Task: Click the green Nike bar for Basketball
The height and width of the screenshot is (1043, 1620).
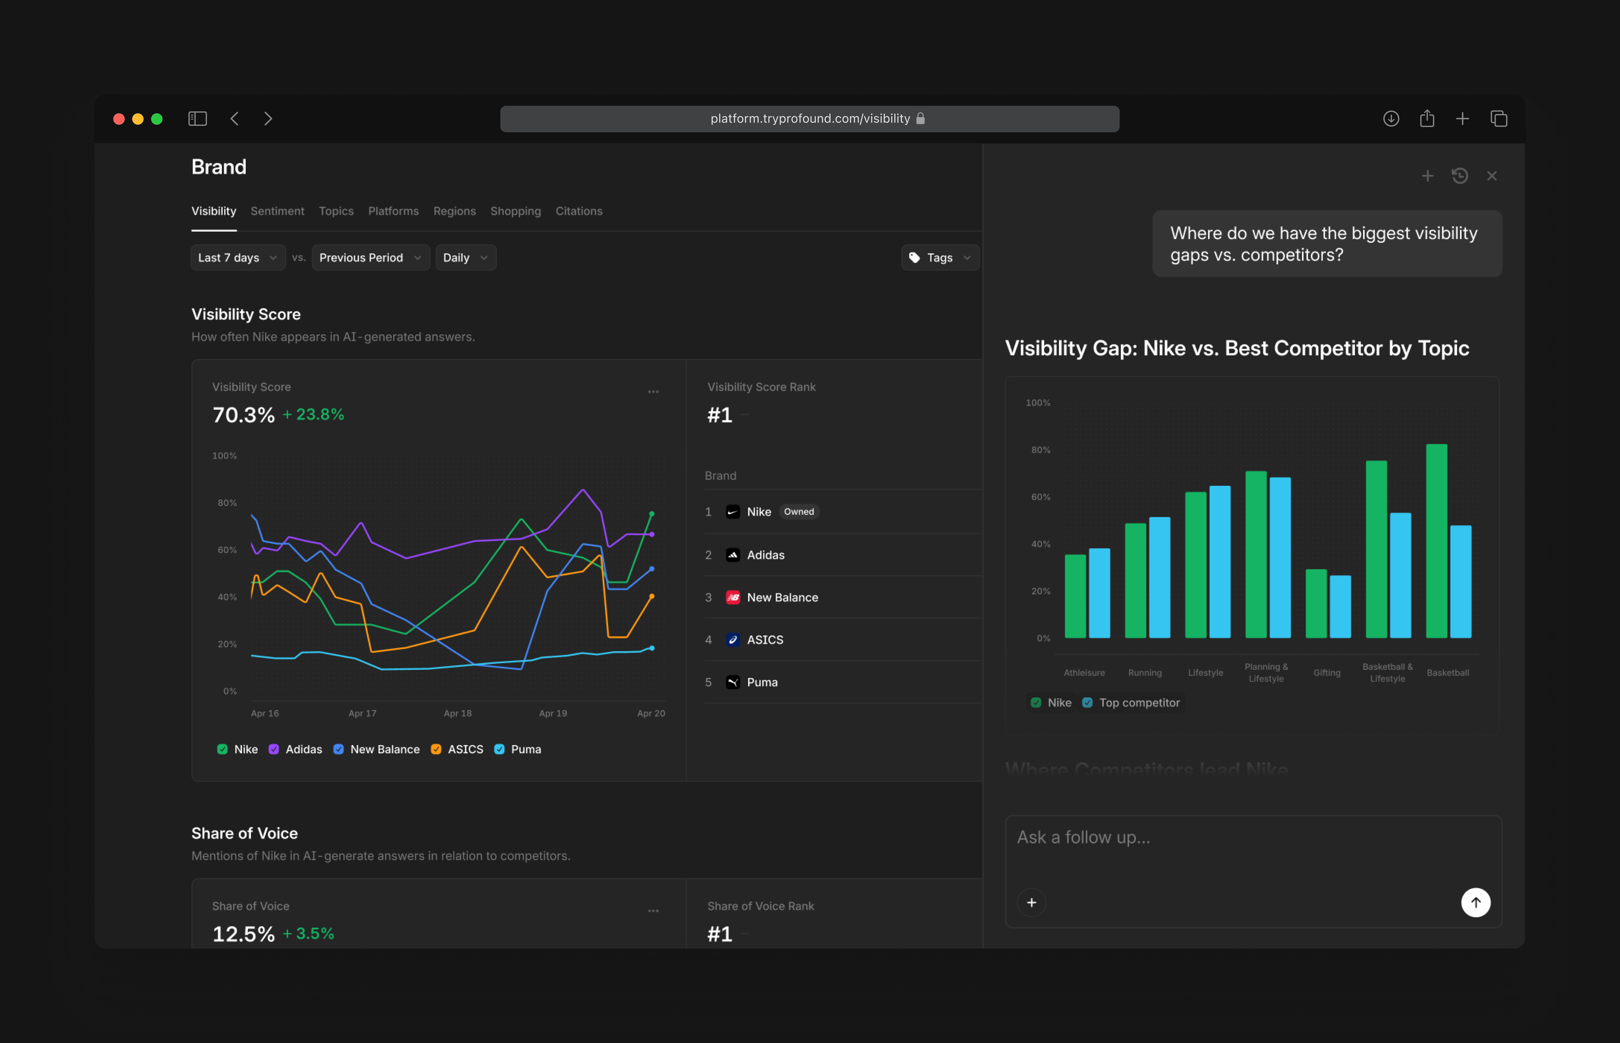Action: pos(1437,541)
